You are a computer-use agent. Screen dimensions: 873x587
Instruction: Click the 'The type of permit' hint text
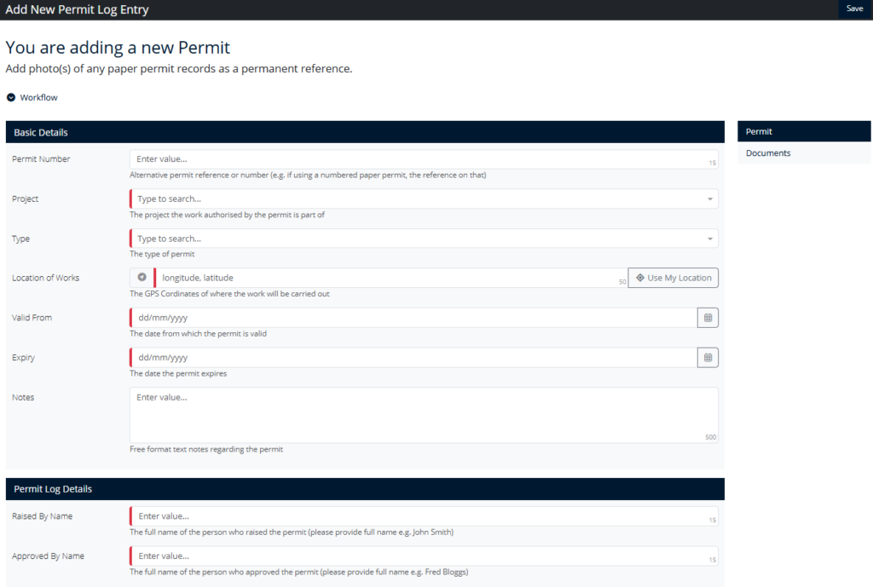[x=162, y=254]
